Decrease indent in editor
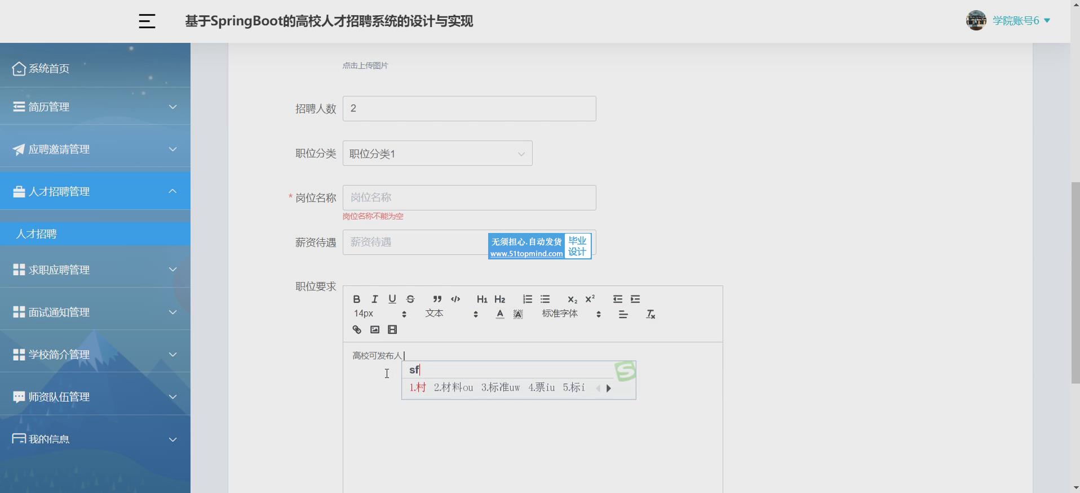This screenshot has width=1080, height=493. [x=617, y=299]
